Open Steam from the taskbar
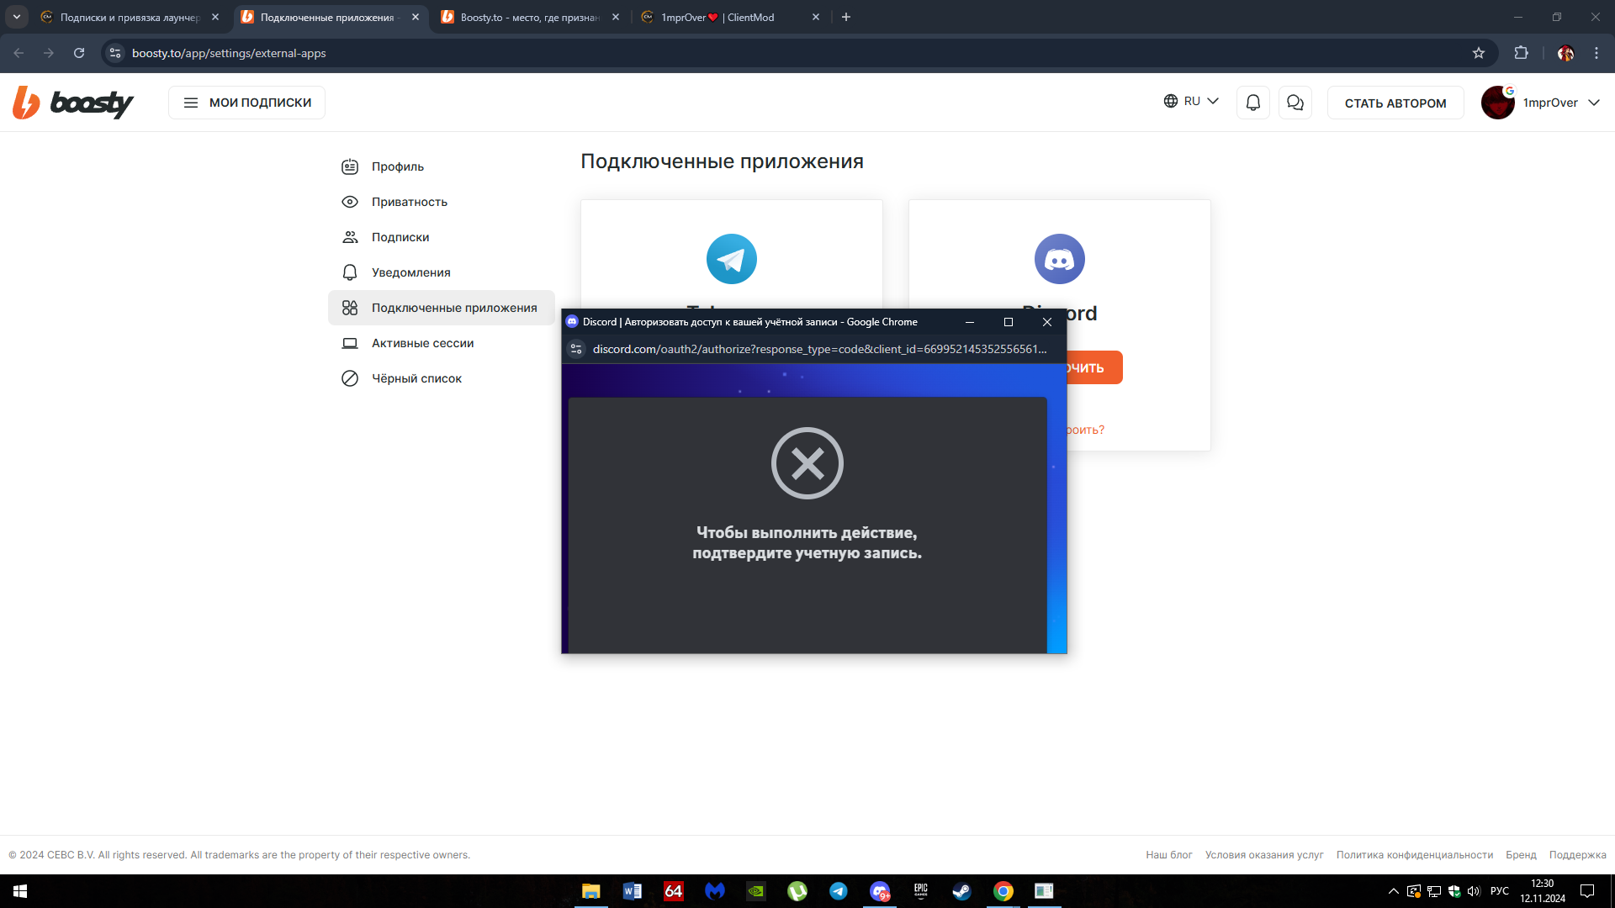Screen dimensions: 1615x908 [961, 891]
